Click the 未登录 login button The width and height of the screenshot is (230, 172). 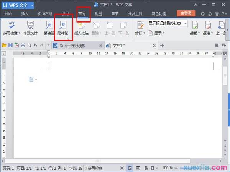[x=186, y=13]
